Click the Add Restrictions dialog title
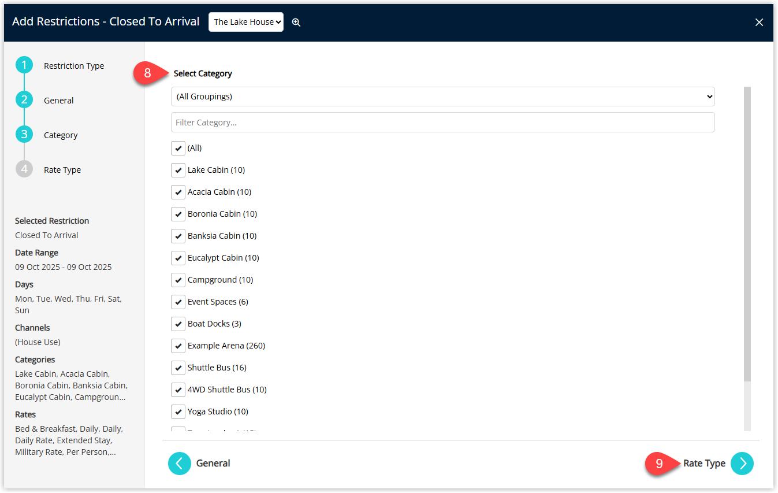Viewport: 778px width, 493px height. click(106, 21)
